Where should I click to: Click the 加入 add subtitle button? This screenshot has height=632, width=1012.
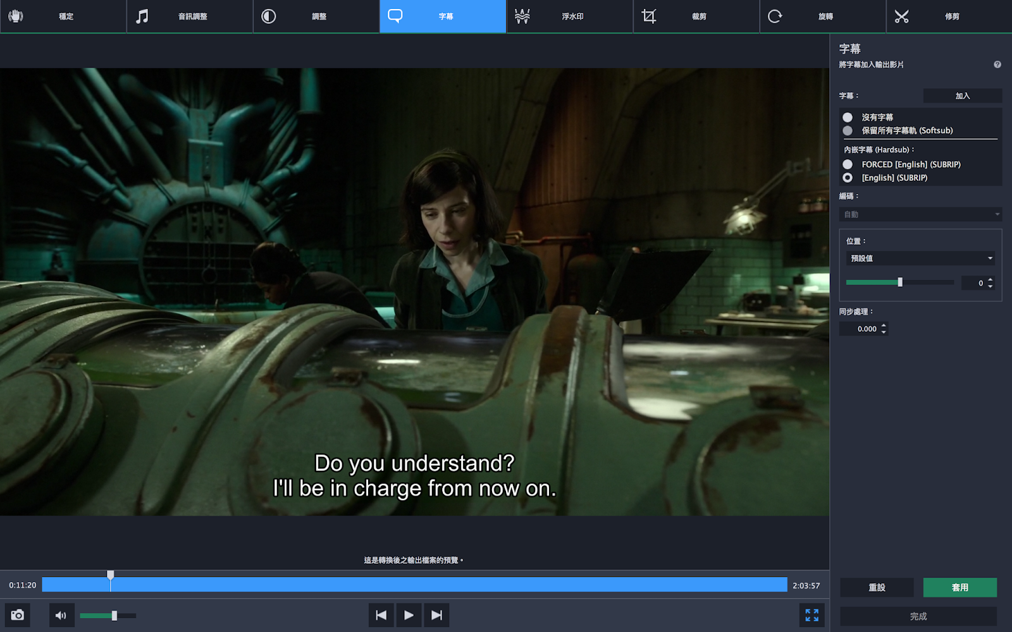(x=963, y=96)
